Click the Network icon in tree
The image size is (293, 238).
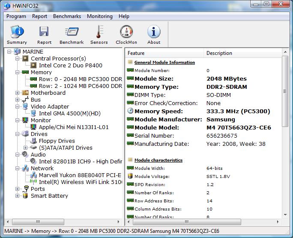pyautogui.click(x=25, y=168)
